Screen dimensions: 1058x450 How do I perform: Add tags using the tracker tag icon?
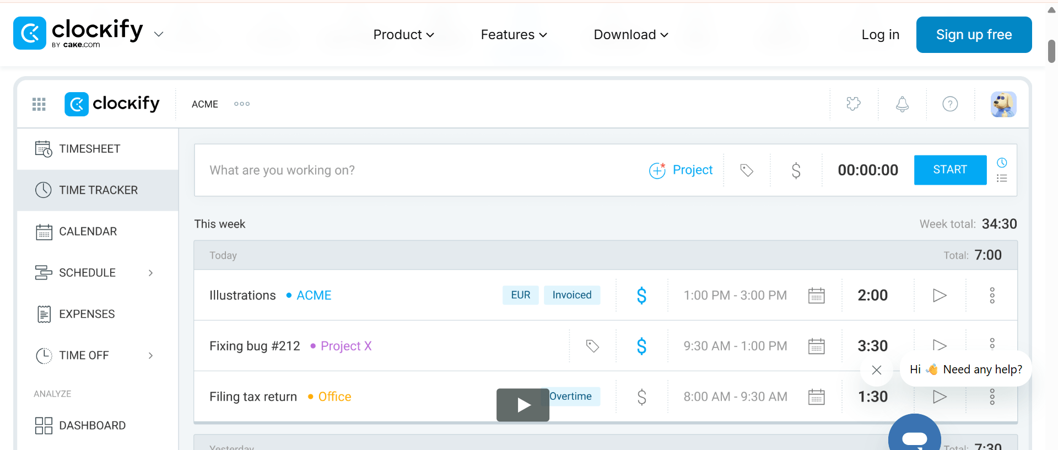pos(747,170)
